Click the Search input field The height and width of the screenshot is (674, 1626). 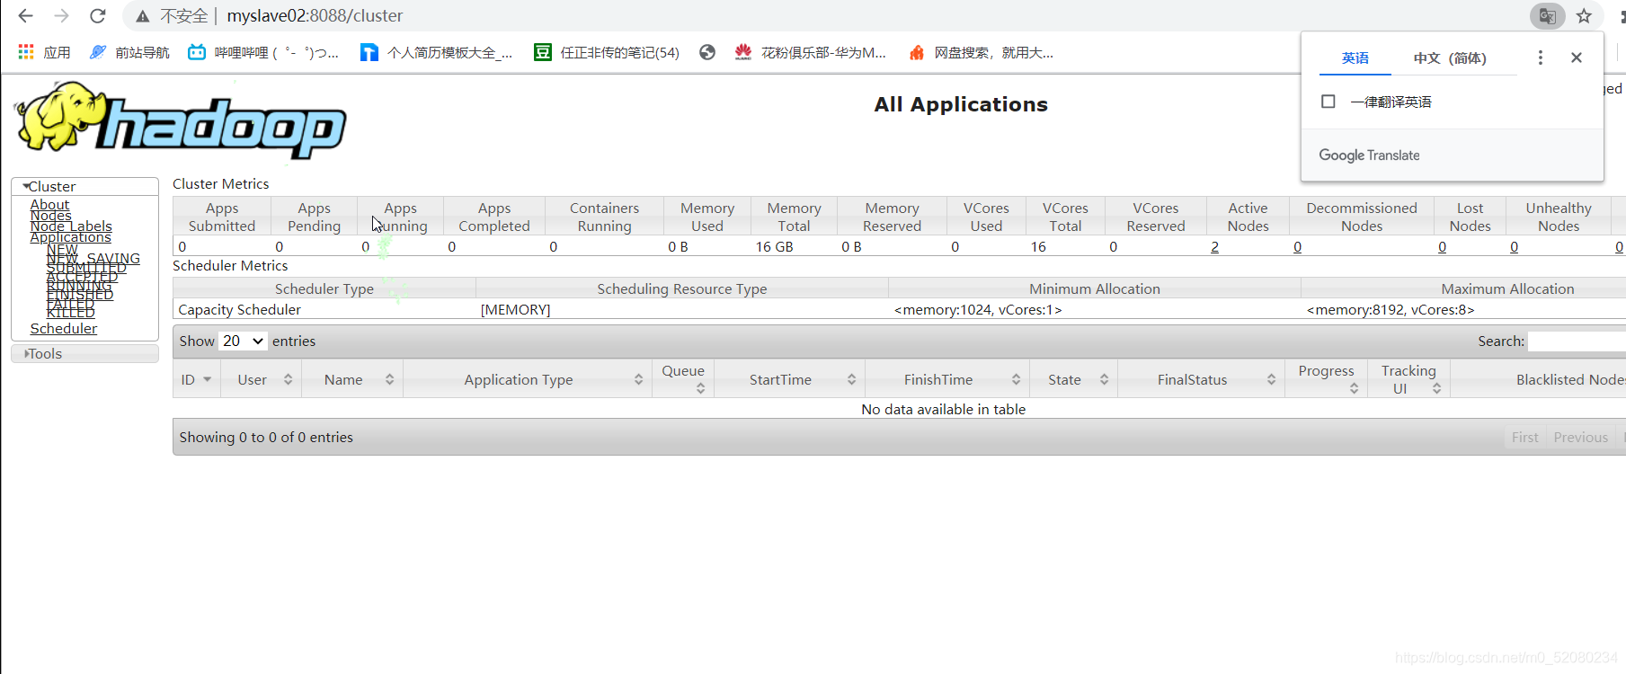(x=1577, y=341)
